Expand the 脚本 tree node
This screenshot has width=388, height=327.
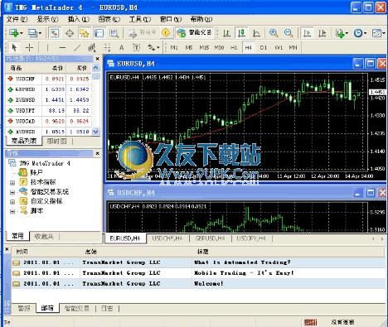coord(12,212)
